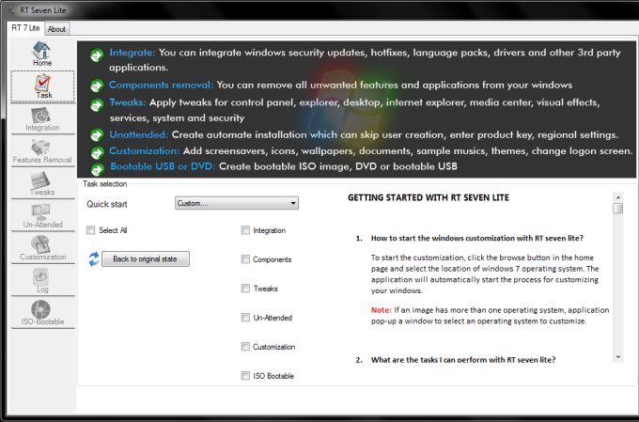Click the 'Task selection' group label
The width and height of the screenshot is (639, 422).
tap(104, 184)
